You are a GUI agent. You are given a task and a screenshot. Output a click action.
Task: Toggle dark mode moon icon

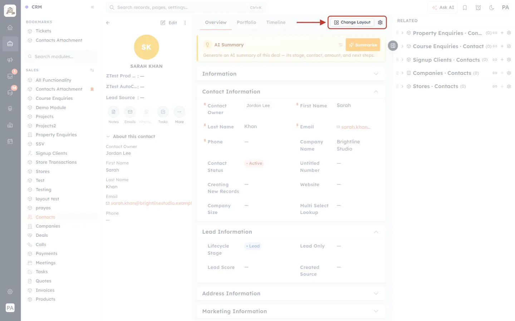491,7
